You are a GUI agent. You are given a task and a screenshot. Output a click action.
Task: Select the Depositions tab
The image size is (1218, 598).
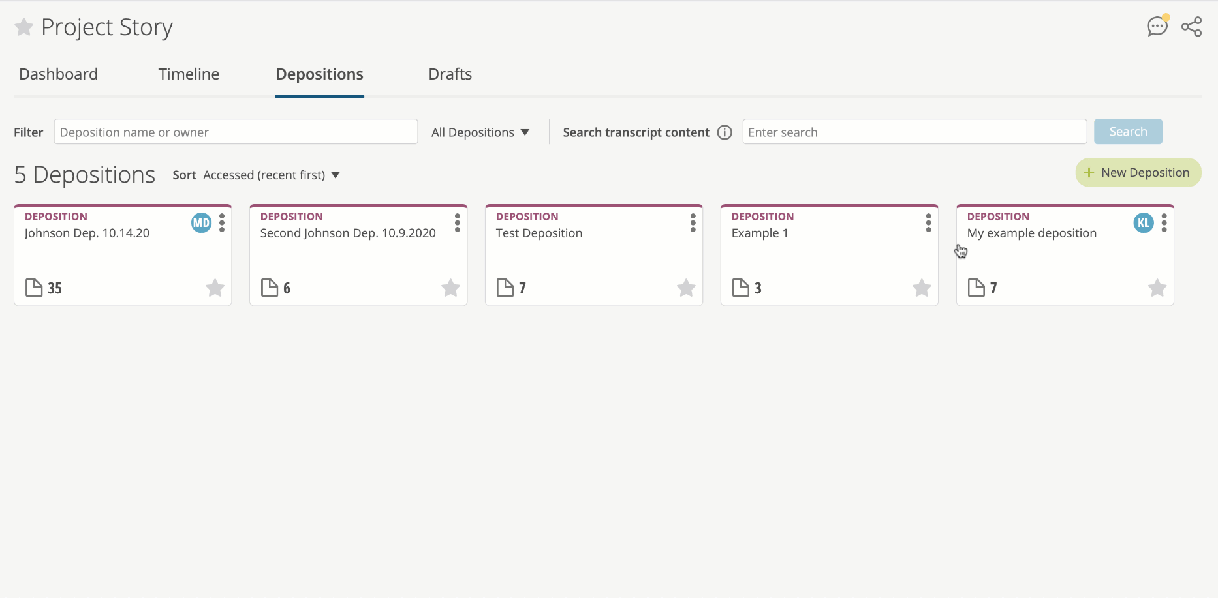pos(319,74)
